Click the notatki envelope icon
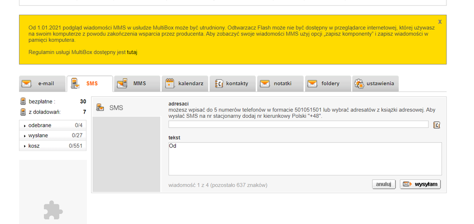474x224 pixels. 265,84
